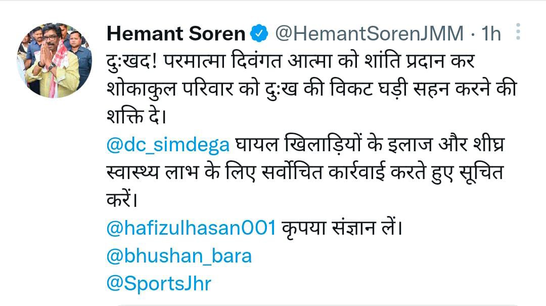The height and width of the screenshot is (306, 546).
Task: Click the word करें। in the tweet
Action: pos(122,199)
